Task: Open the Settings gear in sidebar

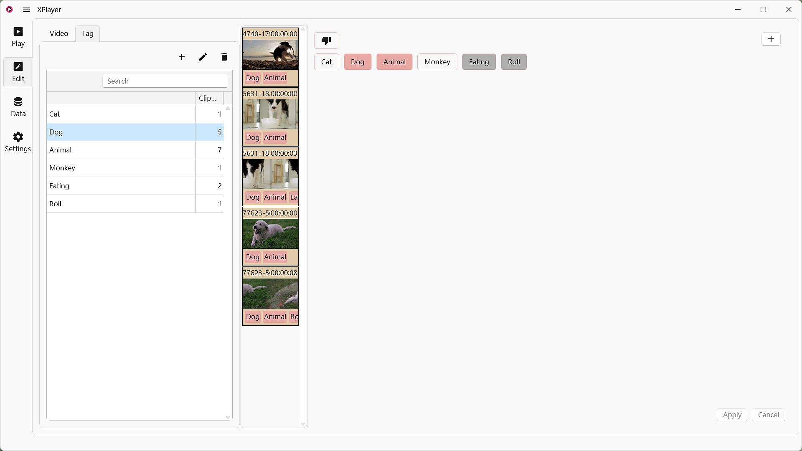Action: [x=18, y=142]
